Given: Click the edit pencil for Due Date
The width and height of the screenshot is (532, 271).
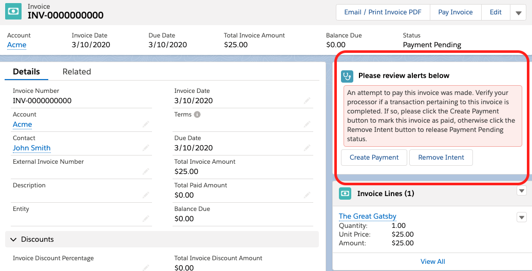Looking at the screenshot, I should (x=307, y=148).
